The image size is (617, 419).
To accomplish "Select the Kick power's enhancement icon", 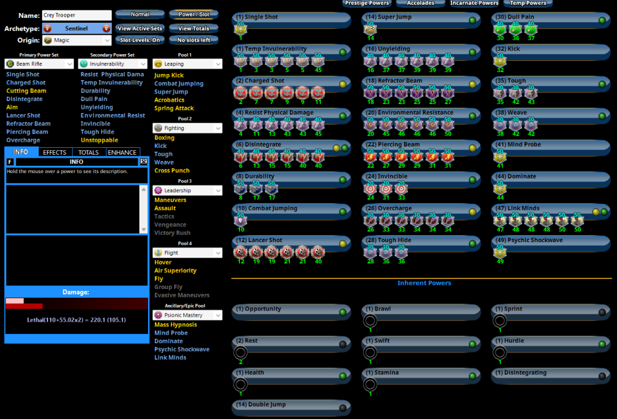I will (x=499, y=61).
